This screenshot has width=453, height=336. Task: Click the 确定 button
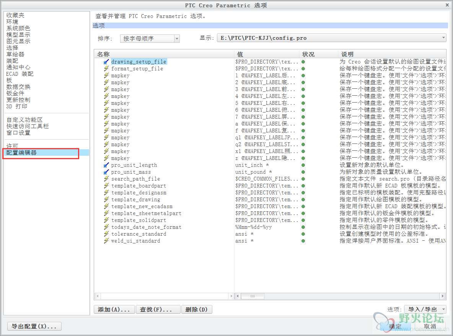tap(395, 326)
